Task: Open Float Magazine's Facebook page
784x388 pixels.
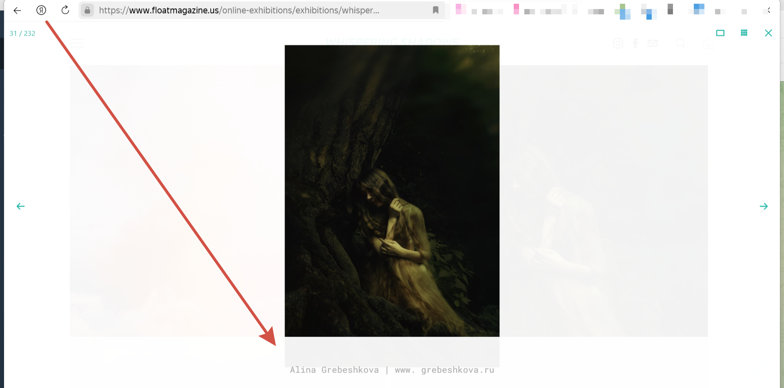Action: coord(635,43)
